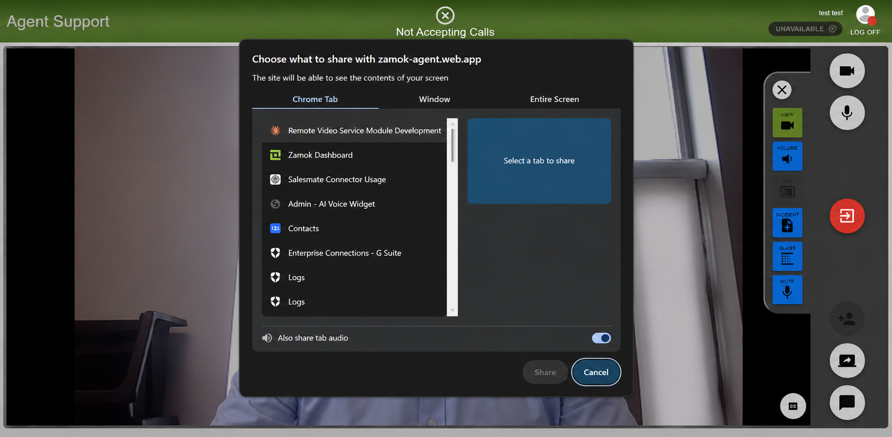892x437 pixels.
Task: Click the Salesmate Connector Usage favicon
Action: [x=275, y=179]
